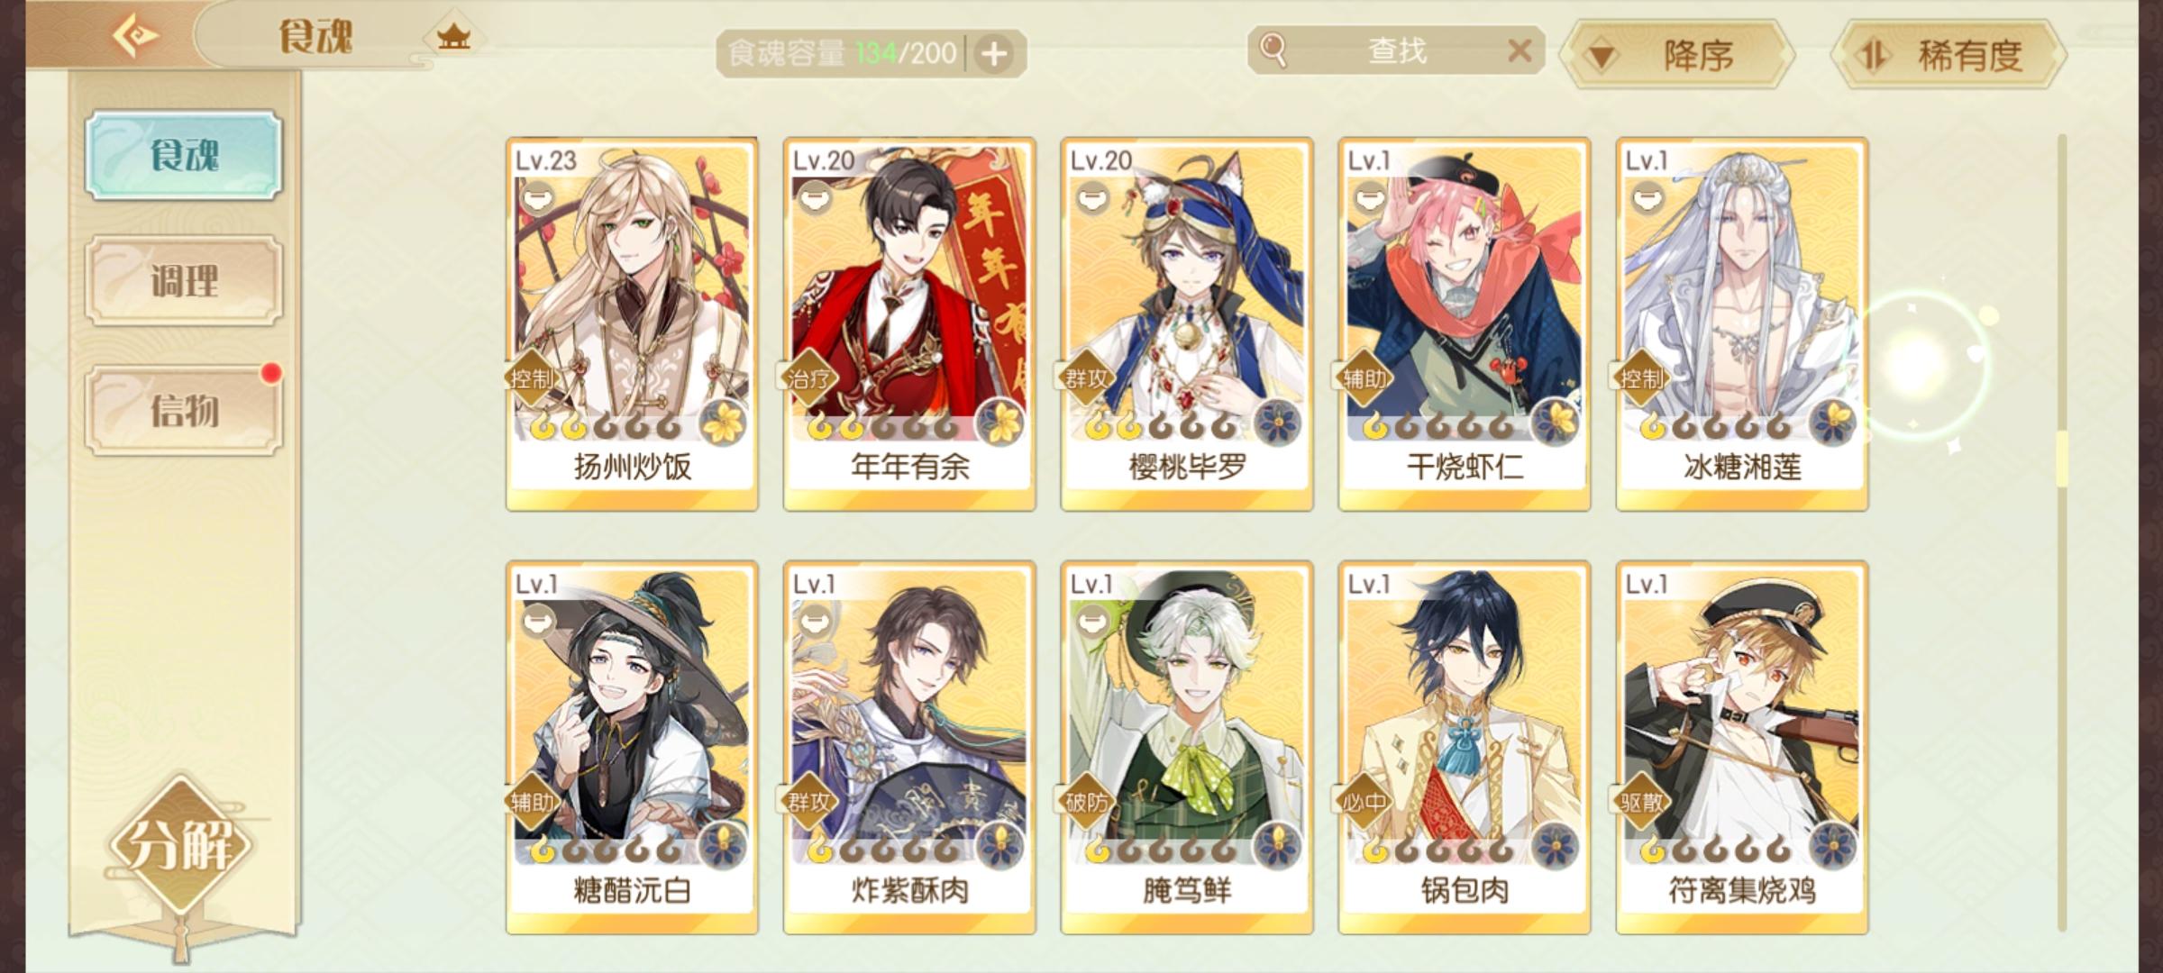The height and width of the screenshot is (973, 2163).
Task: Click the 查找 search field
Action: click(x=1396, y=50)
